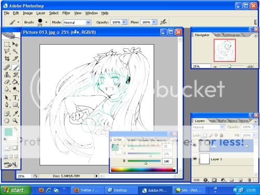Viewport: 260px width, 195px height.
Task: Open the Brush preset picker arrow
Action: (x=46, y=22)
